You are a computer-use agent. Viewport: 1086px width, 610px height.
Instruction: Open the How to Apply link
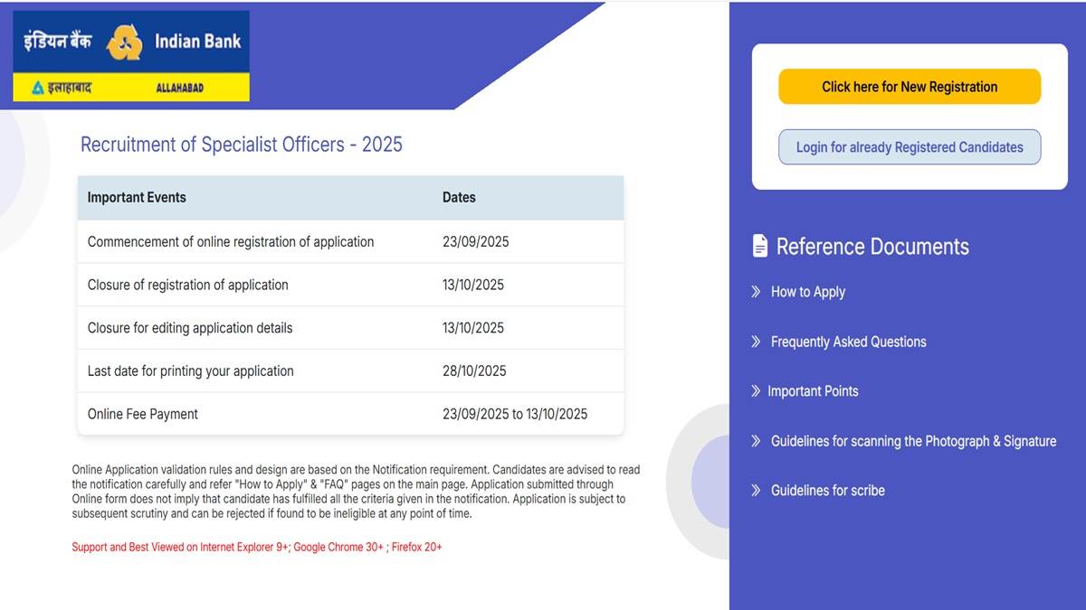click(x=808, y=292)
